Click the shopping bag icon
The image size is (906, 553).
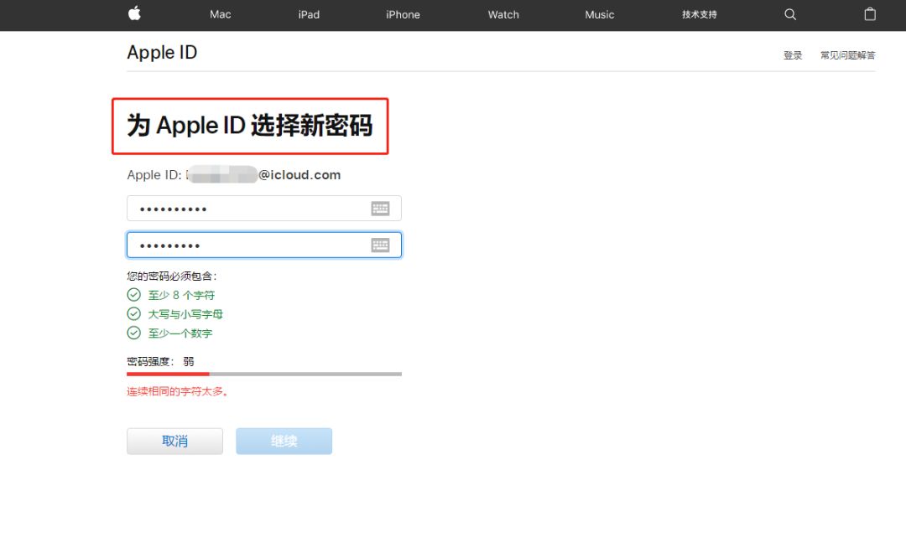870,14
